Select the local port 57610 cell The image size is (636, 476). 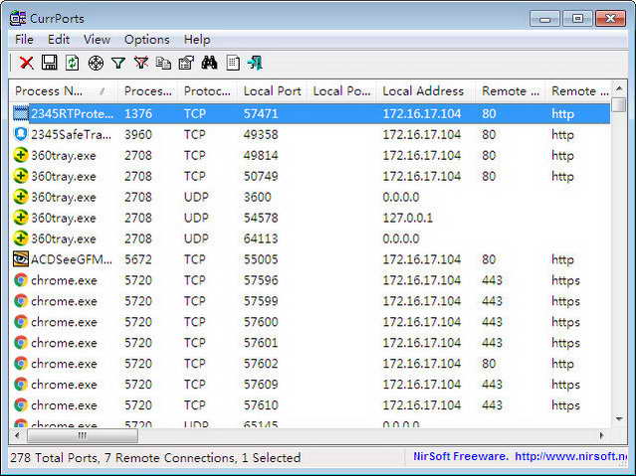pos(261,405)
